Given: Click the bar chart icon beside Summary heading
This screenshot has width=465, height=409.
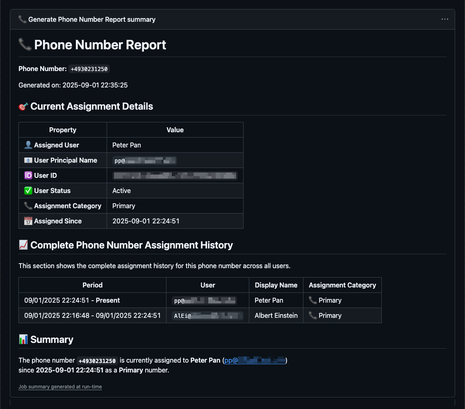Looking at the screenshot, I should 23,340.
